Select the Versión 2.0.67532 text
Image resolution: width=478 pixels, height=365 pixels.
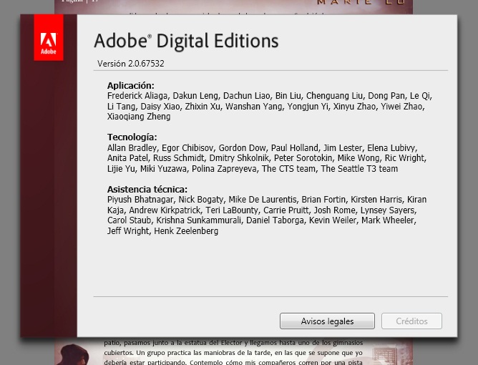pyautogui.click(x=131, y=64)
